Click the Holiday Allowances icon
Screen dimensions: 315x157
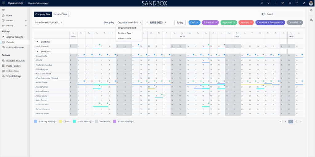click(x=3, y=47)
